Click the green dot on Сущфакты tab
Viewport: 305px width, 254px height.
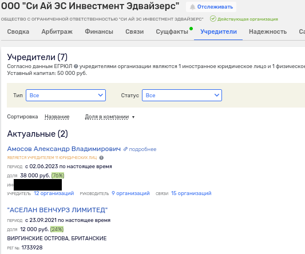(x=191, y=29)
